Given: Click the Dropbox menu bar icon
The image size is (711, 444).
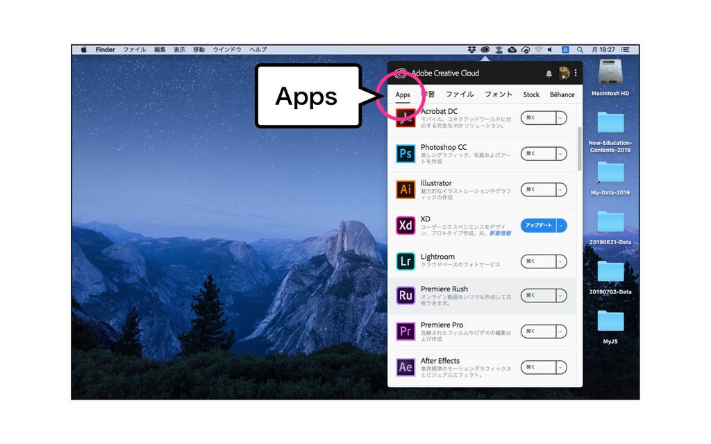Looking at the screenshot, I should (471, 49).
